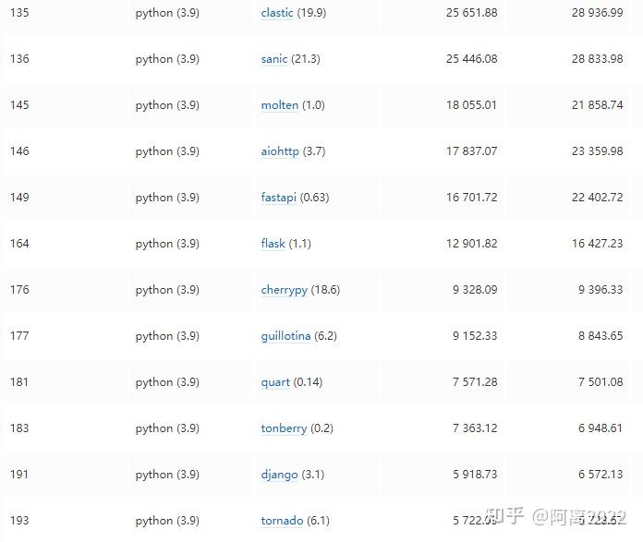Open the cherrypy framework link
This screenshot has height=542, width=643.
pos(285,290)
